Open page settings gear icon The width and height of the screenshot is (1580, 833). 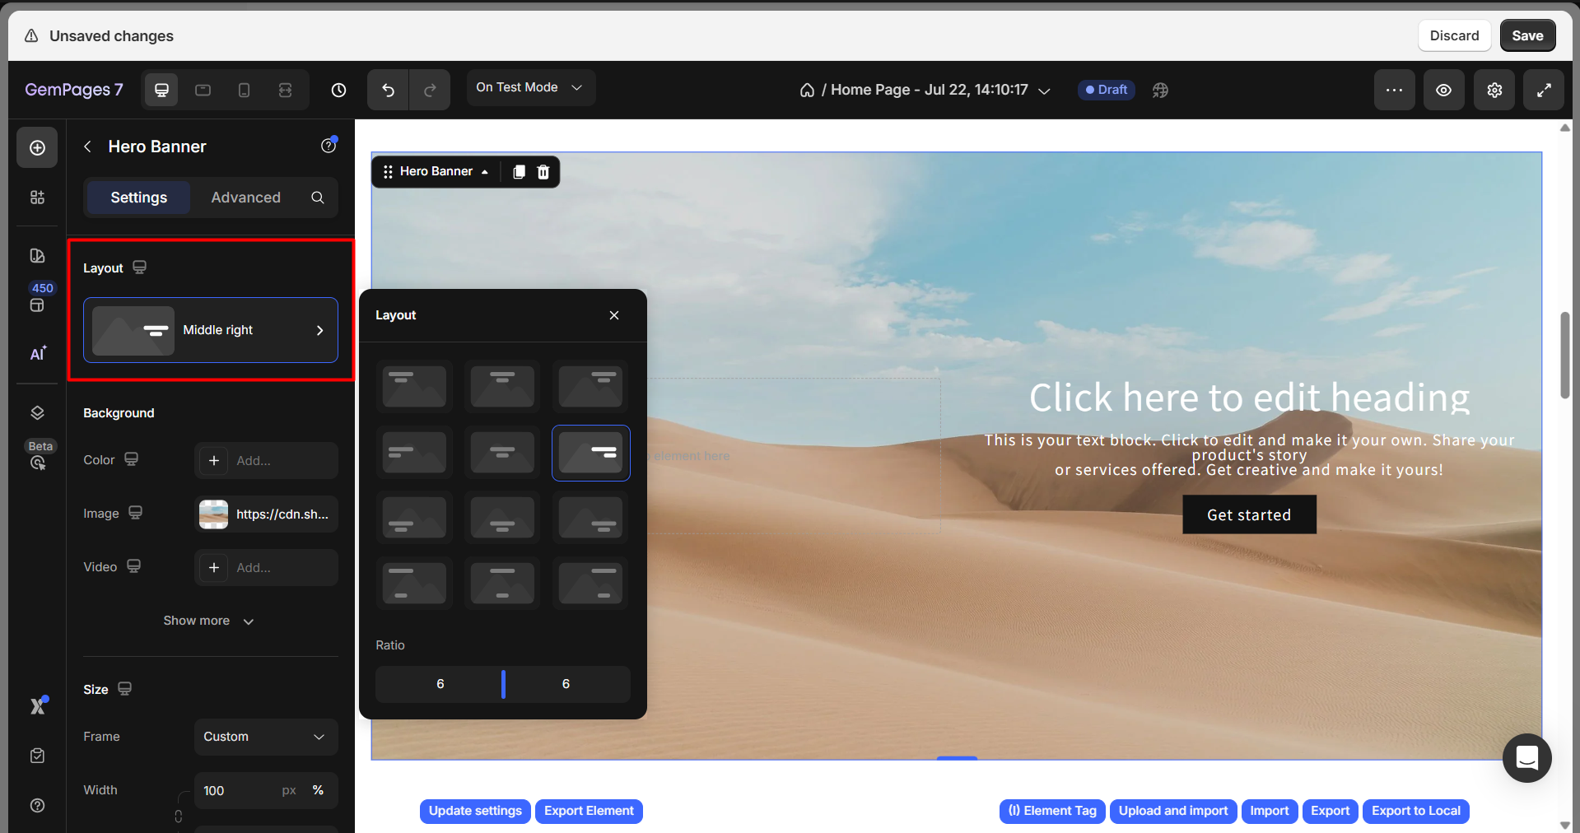[1494, 91]
